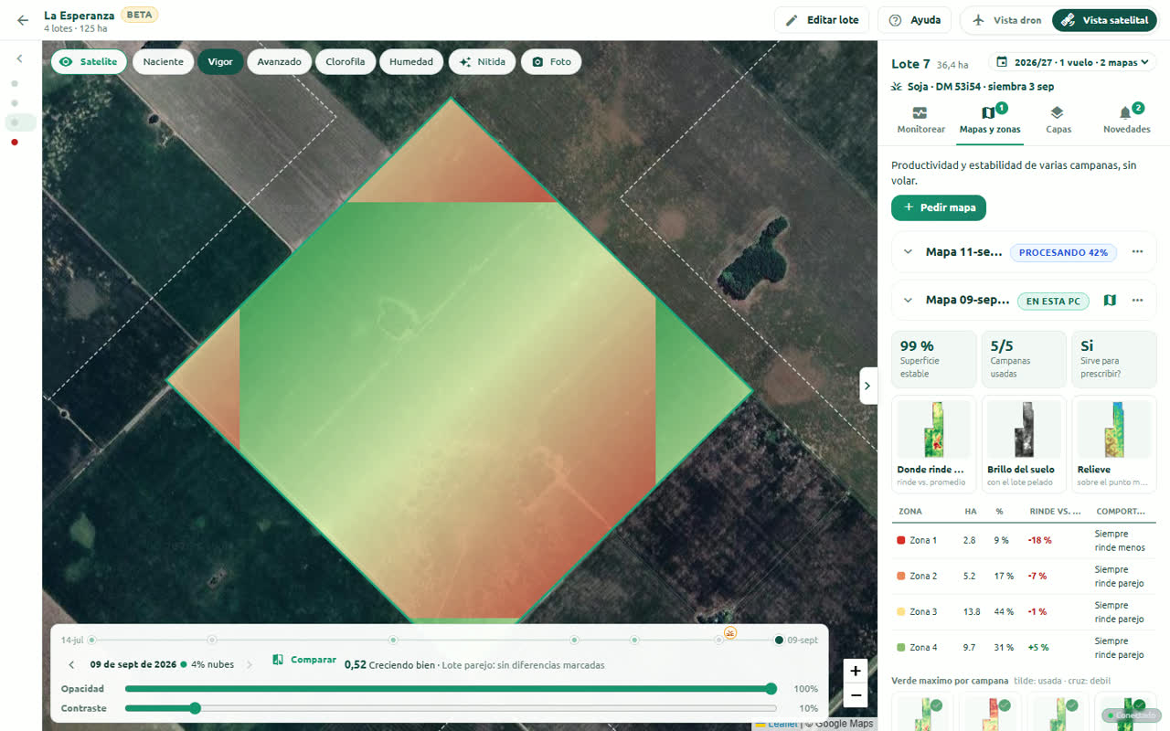This screenshot has width=1170, height=731.
Task: Click the RINDE VS. column header
Action: point(1055,512)
